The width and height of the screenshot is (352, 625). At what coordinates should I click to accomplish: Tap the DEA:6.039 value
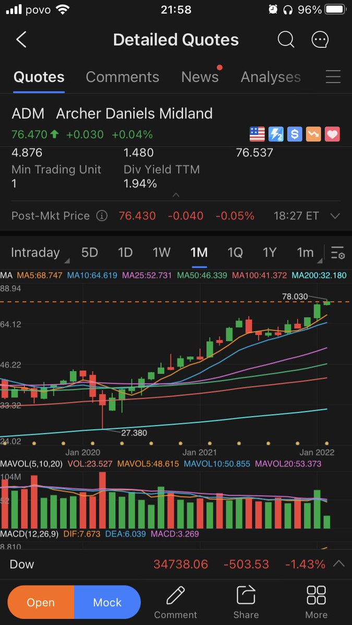tap(126, 534)
